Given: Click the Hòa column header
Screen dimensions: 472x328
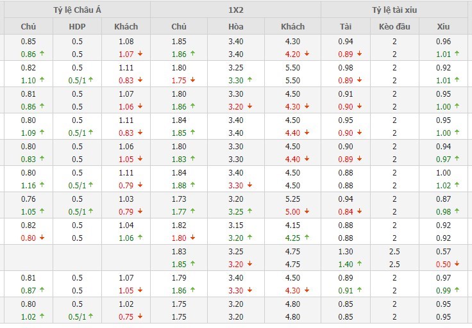Looking at the screenshot, I should point(235,27).
